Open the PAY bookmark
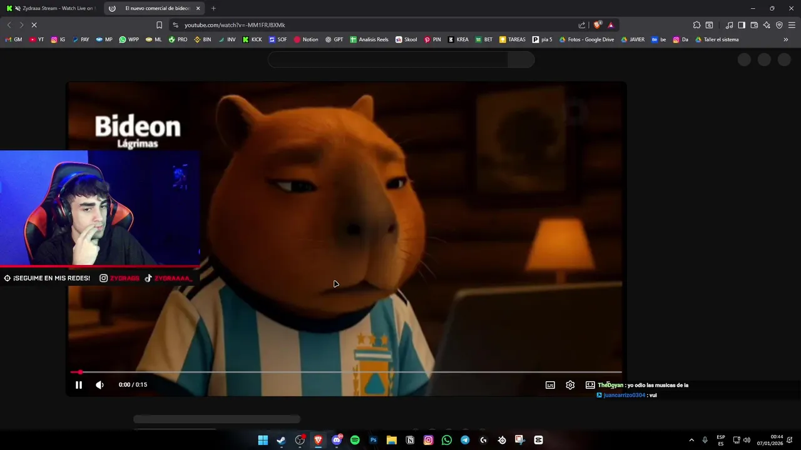801x450 pixels. tap(81, 39)
